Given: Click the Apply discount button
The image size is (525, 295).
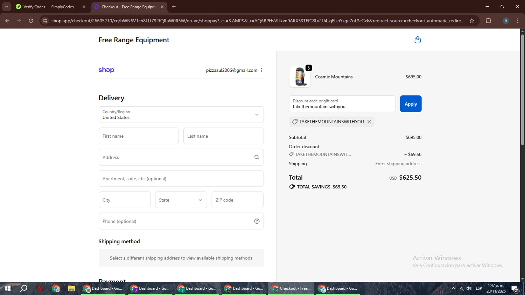Looking at the screenshot, I should 411,104.
